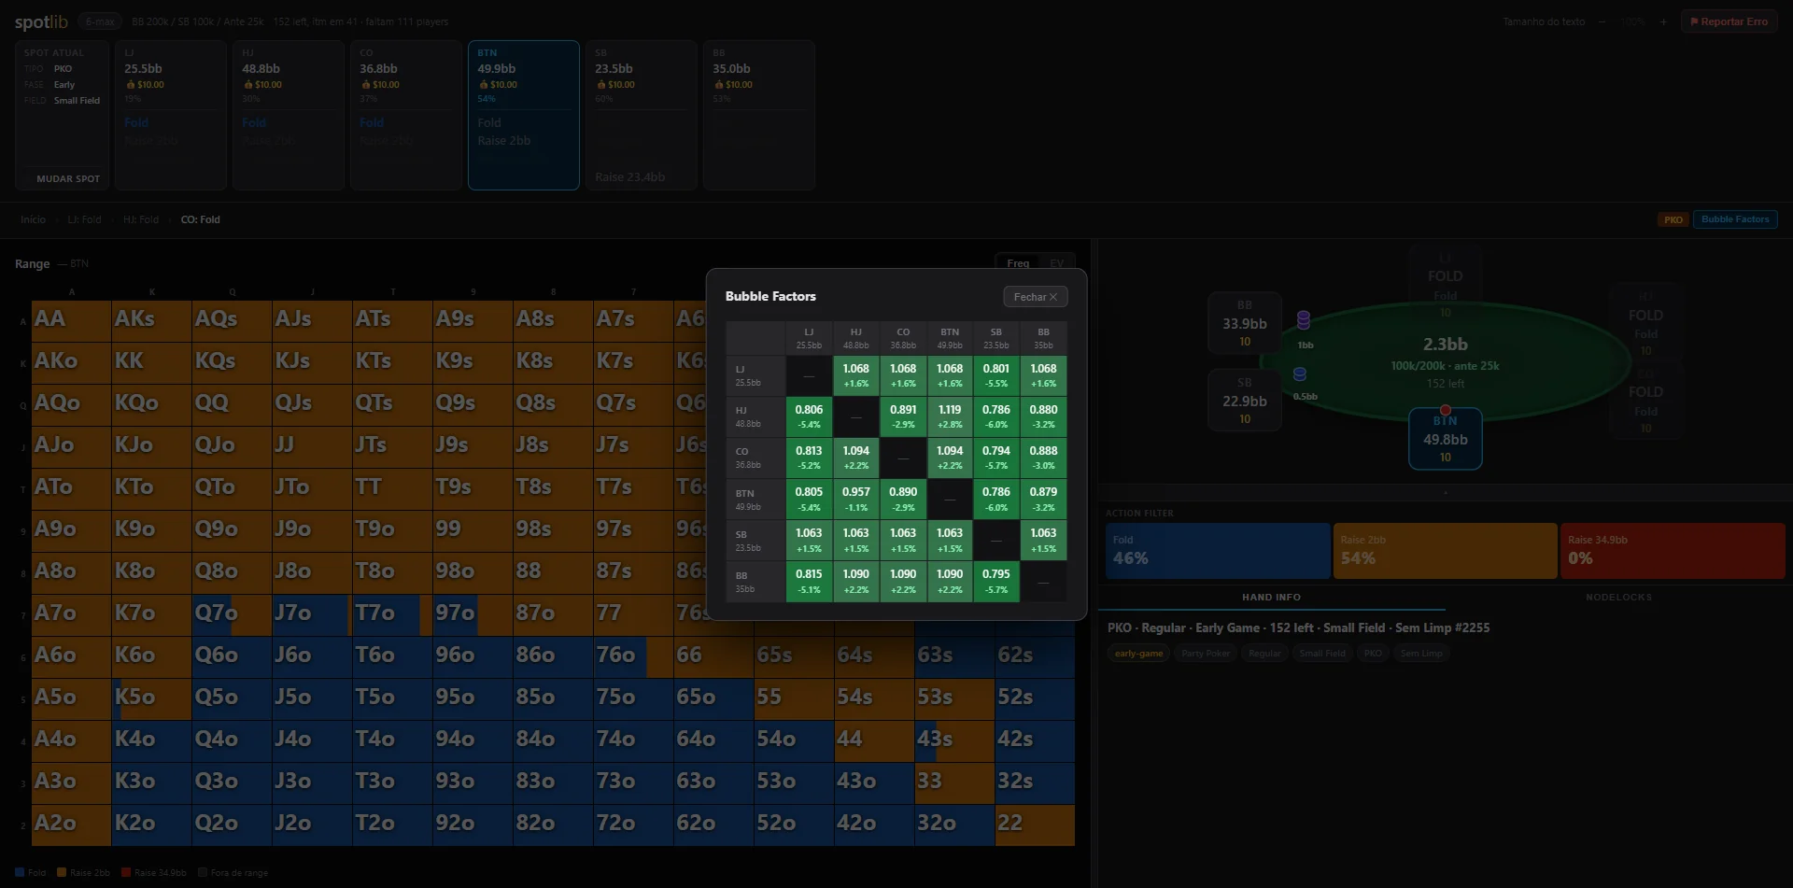Image resolution: width=1793 pixels, height=888 pixels.
Task: Switch range view to EV
Action: pos(1056,263)
